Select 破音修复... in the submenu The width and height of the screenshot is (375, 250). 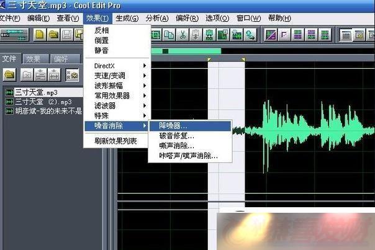pos(190,136)
